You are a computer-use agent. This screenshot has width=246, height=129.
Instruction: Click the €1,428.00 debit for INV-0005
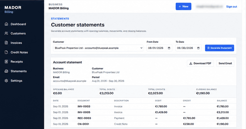click(x=161, y=112)
